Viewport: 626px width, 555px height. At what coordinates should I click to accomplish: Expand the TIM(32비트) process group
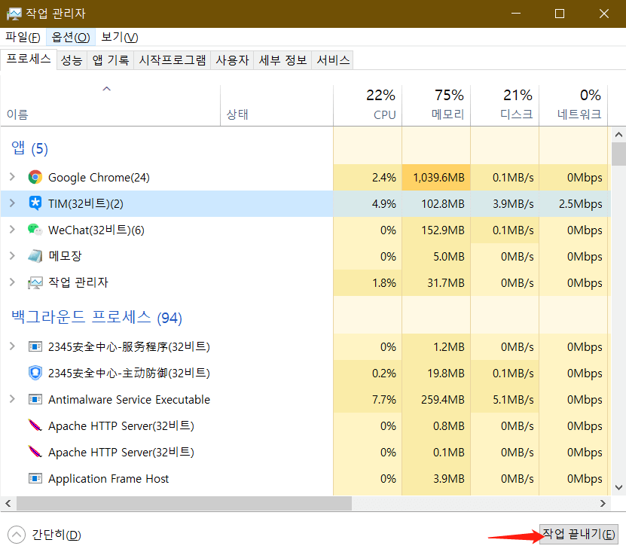pyautogui.click(x=12, y=203)
